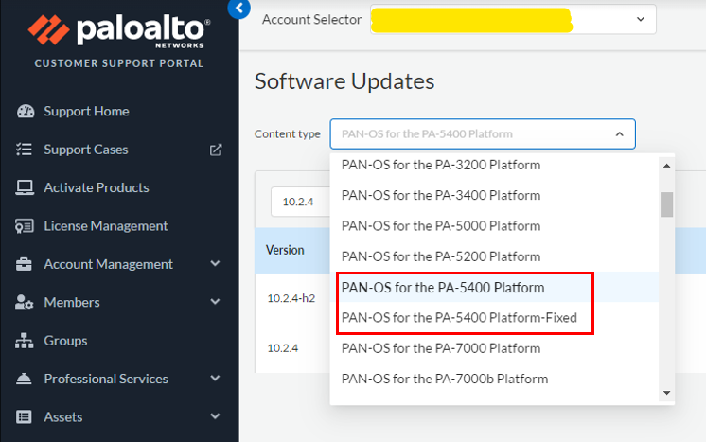This screenshot has width=706, height=442.
Task: Click the Activate Products laptop icon
Action: point(26,187)
